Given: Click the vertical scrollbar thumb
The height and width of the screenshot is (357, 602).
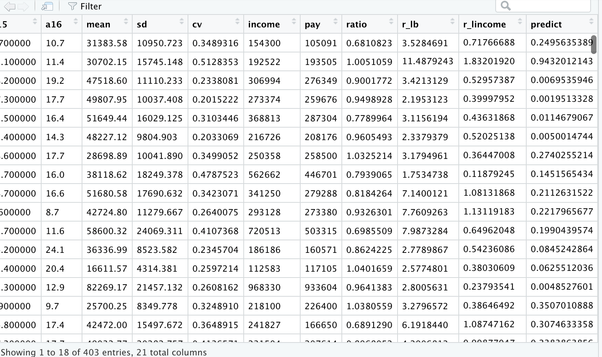Looking at the screenshot, I should [594, 45].
